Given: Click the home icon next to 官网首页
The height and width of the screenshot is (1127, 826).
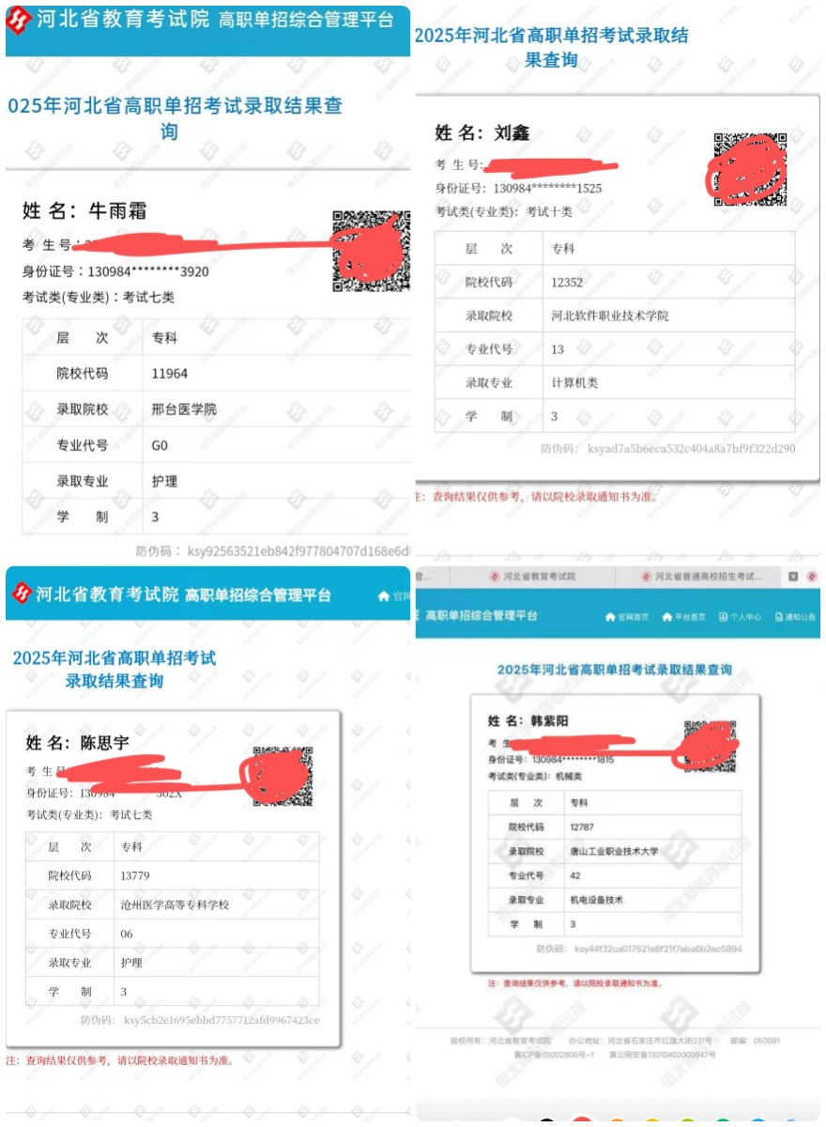Looking at the screenshot, I should point(611,617).
